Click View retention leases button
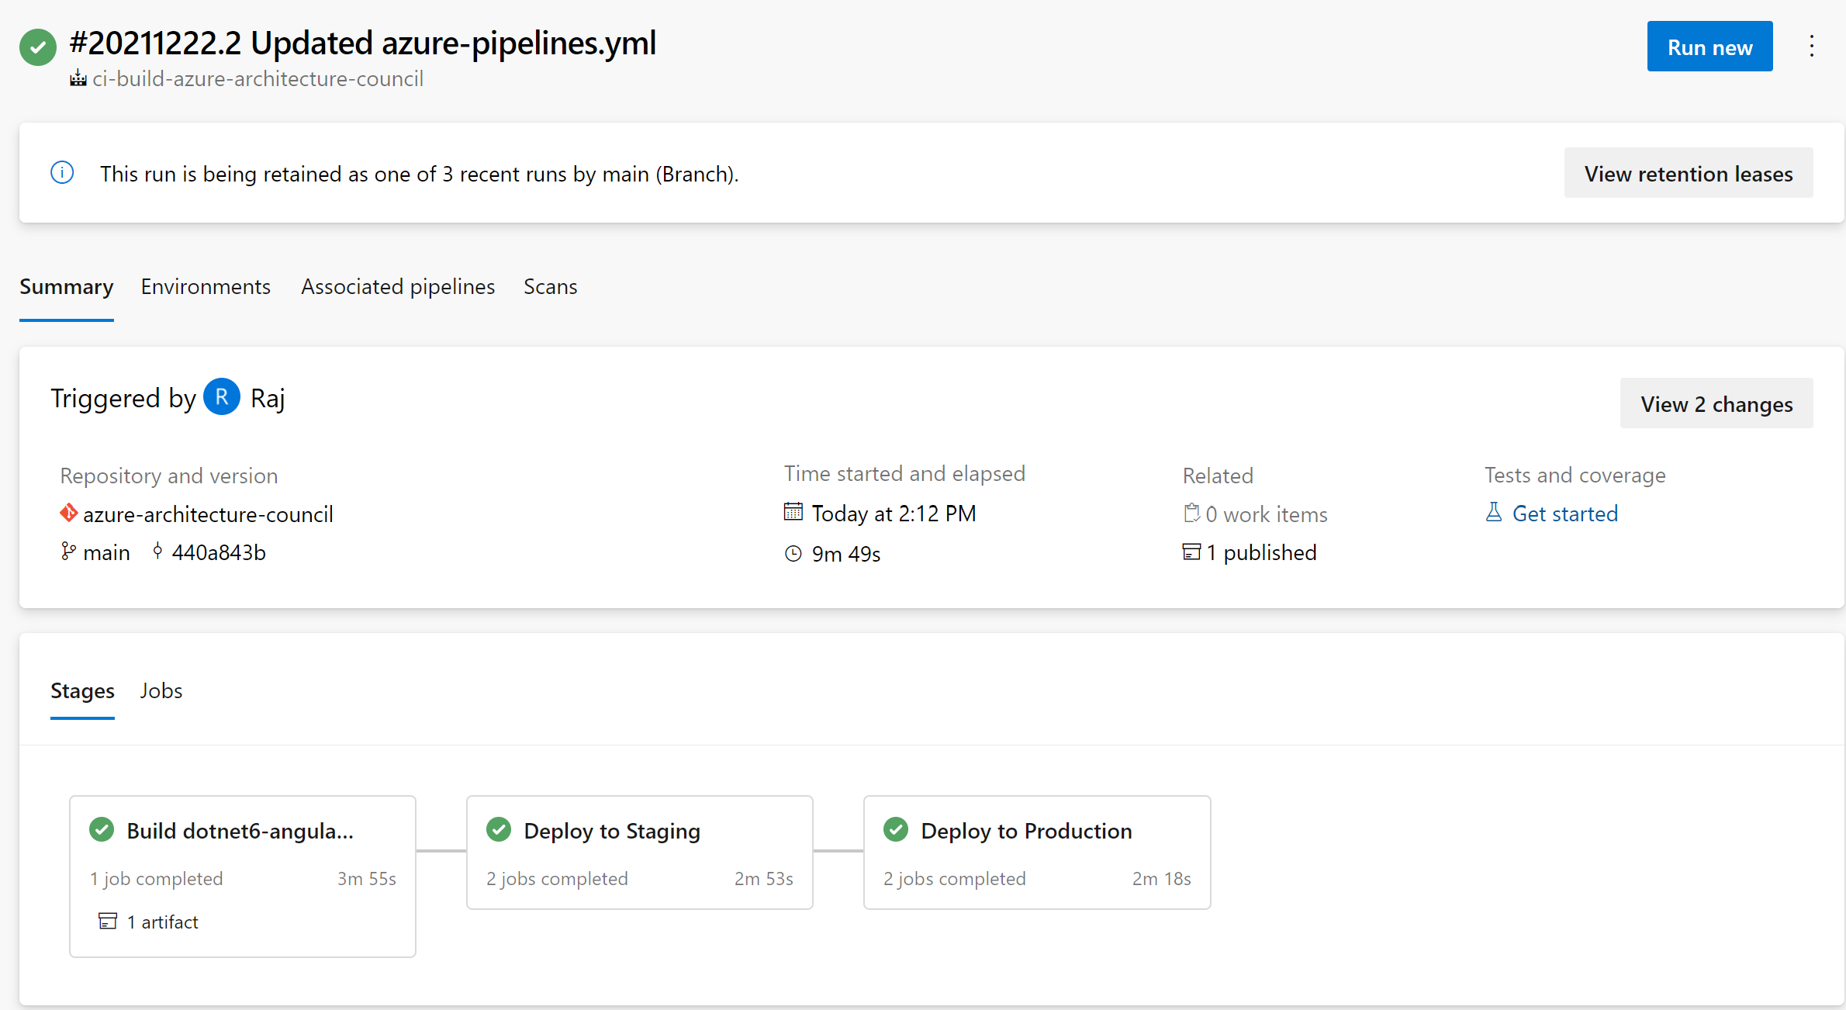Image resolution: width=1846 pixels, height=1010 pixels. 1688,173
